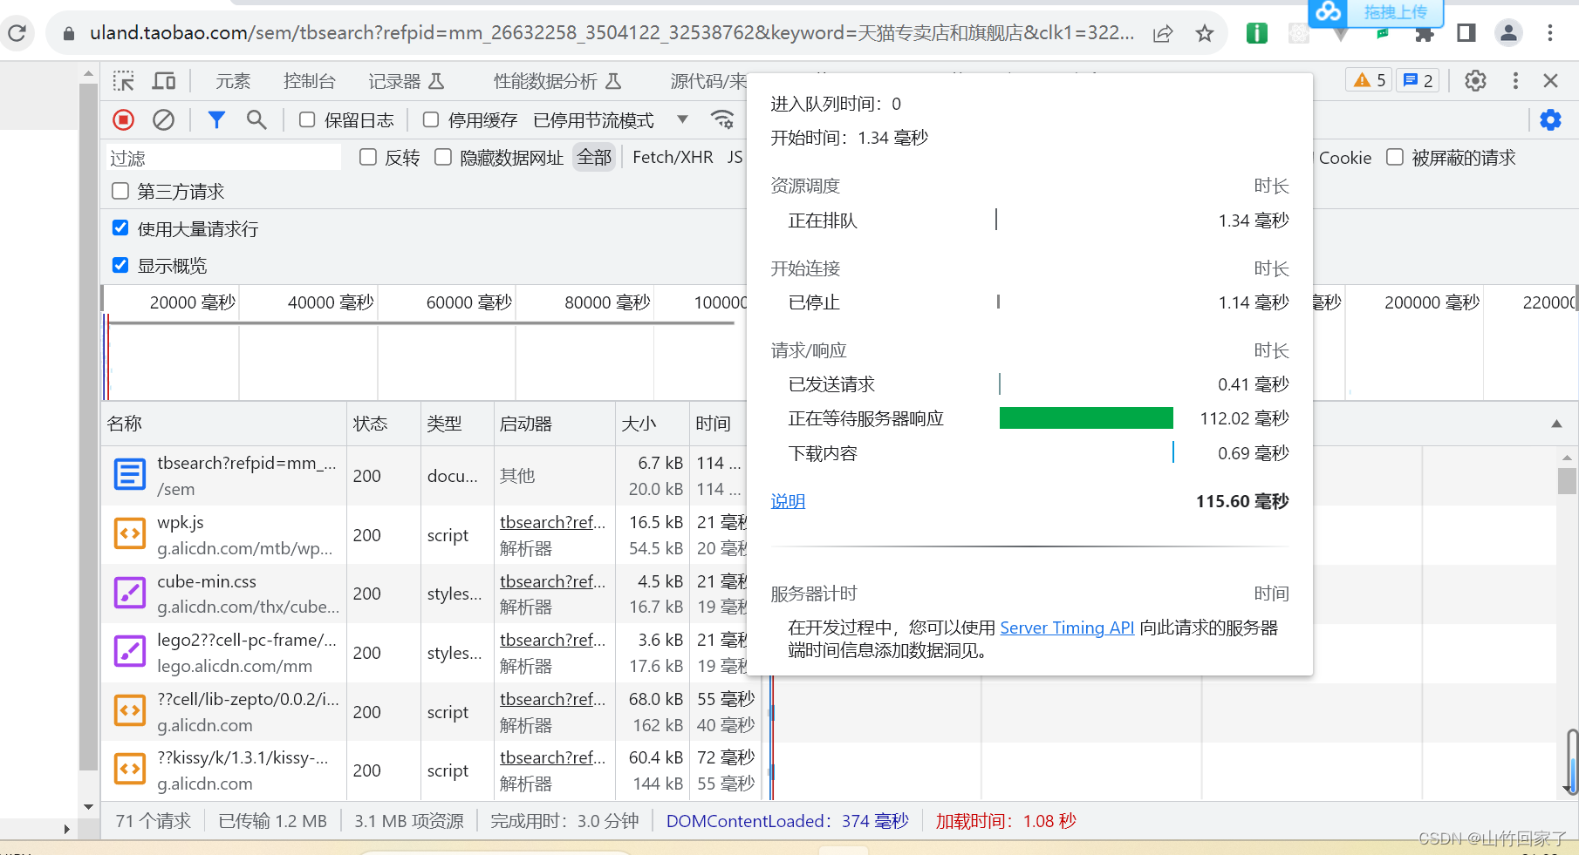Open DevTools settings gear icon

pyautogui.click(x=1475, y=81)
